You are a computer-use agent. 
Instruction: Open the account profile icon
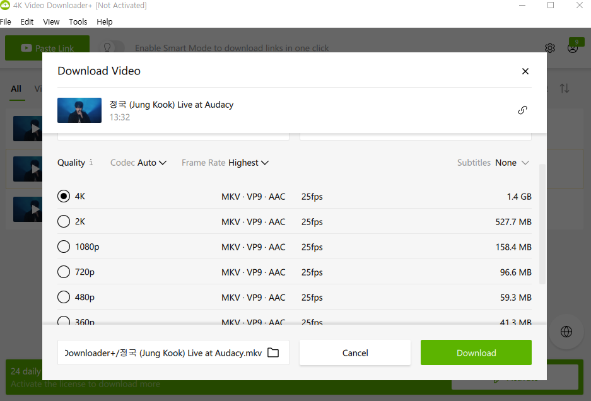[573, 48]
